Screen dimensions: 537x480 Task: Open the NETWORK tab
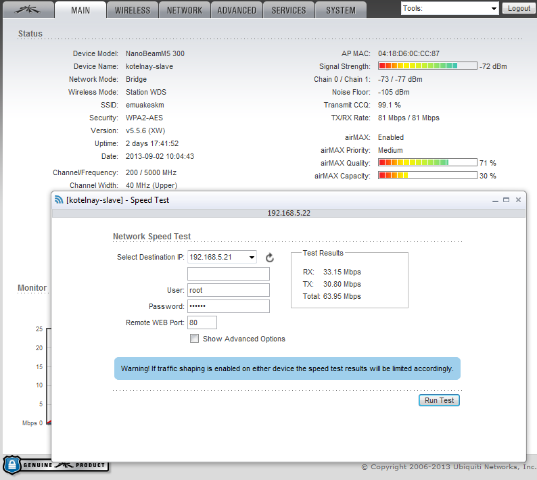[184, 10]
